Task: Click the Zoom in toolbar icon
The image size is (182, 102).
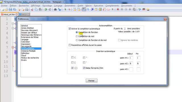Action: pos(65,9)
